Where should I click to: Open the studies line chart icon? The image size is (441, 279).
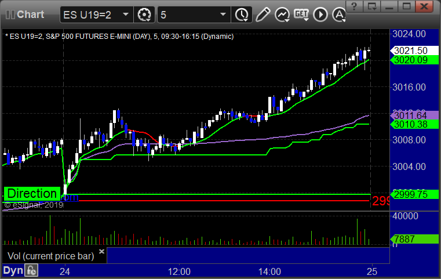[282, 13]
